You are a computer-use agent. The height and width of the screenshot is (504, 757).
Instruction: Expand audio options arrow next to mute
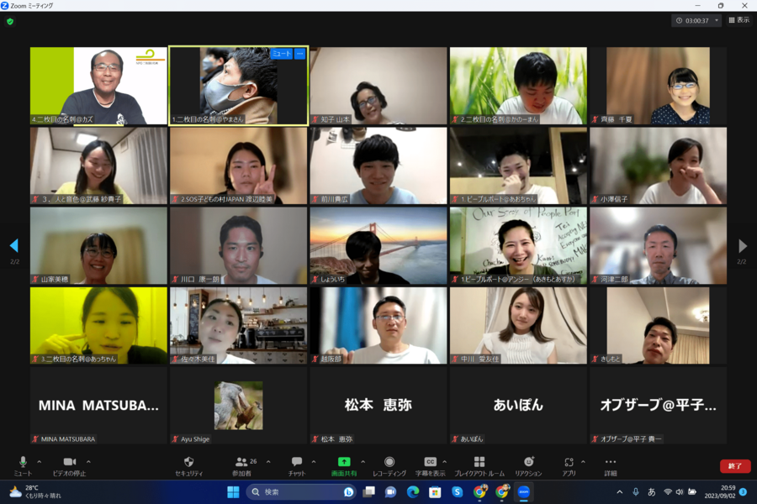[39, 461]
